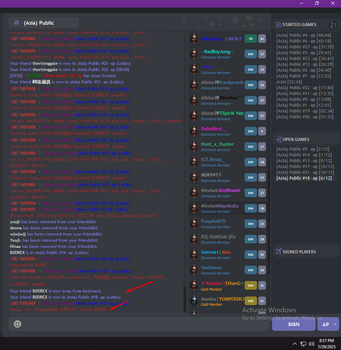Viewport: 341px width, 350px height.
Task: Click player name Hunt_x_Hunter
Action: [217, 144]
